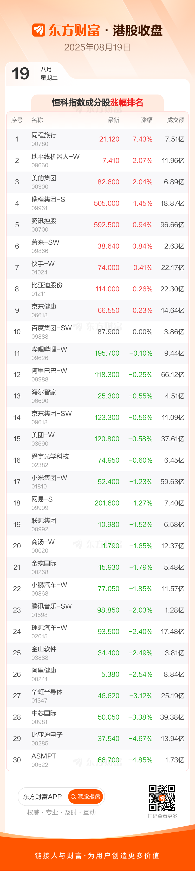This screenshot has height=871, width=195.
Task: Click the 成交额 column header
Action: (175, 120)
